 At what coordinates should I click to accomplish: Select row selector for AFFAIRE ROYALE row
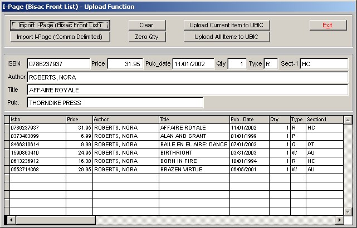(7, 128)
